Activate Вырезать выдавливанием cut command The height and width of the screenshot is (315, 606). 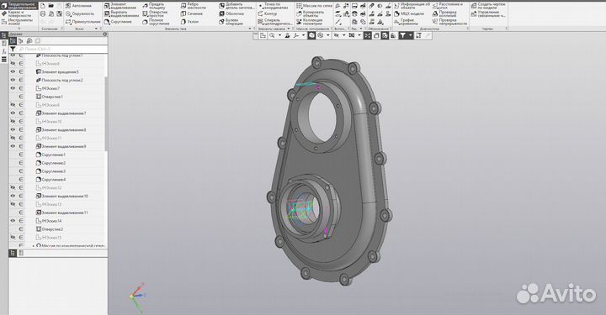tap(121, 13)
